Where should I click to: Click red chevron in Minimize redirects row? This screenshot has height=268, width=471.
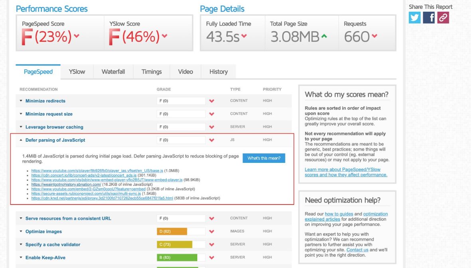point(212,101)
